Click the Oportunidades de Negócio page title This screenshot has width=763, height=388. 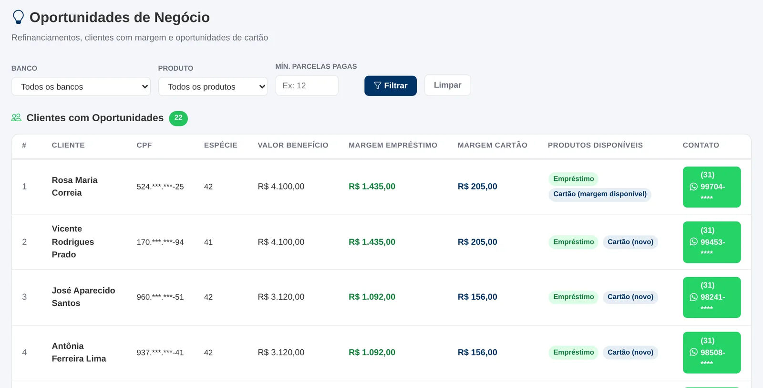pos(120,17)
